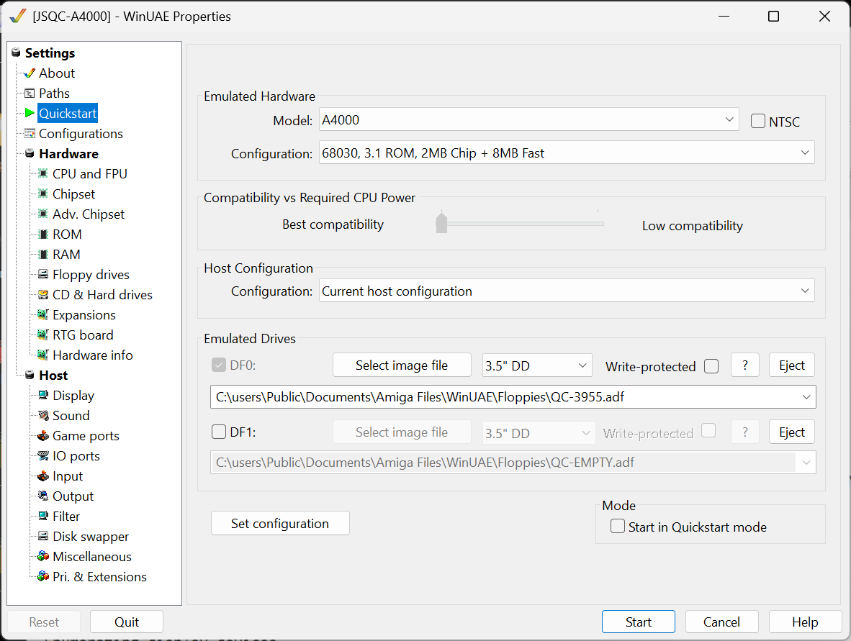Click the Host category disk icon
The height and width of the screenshot is (641, 851).
pos(30,375)
